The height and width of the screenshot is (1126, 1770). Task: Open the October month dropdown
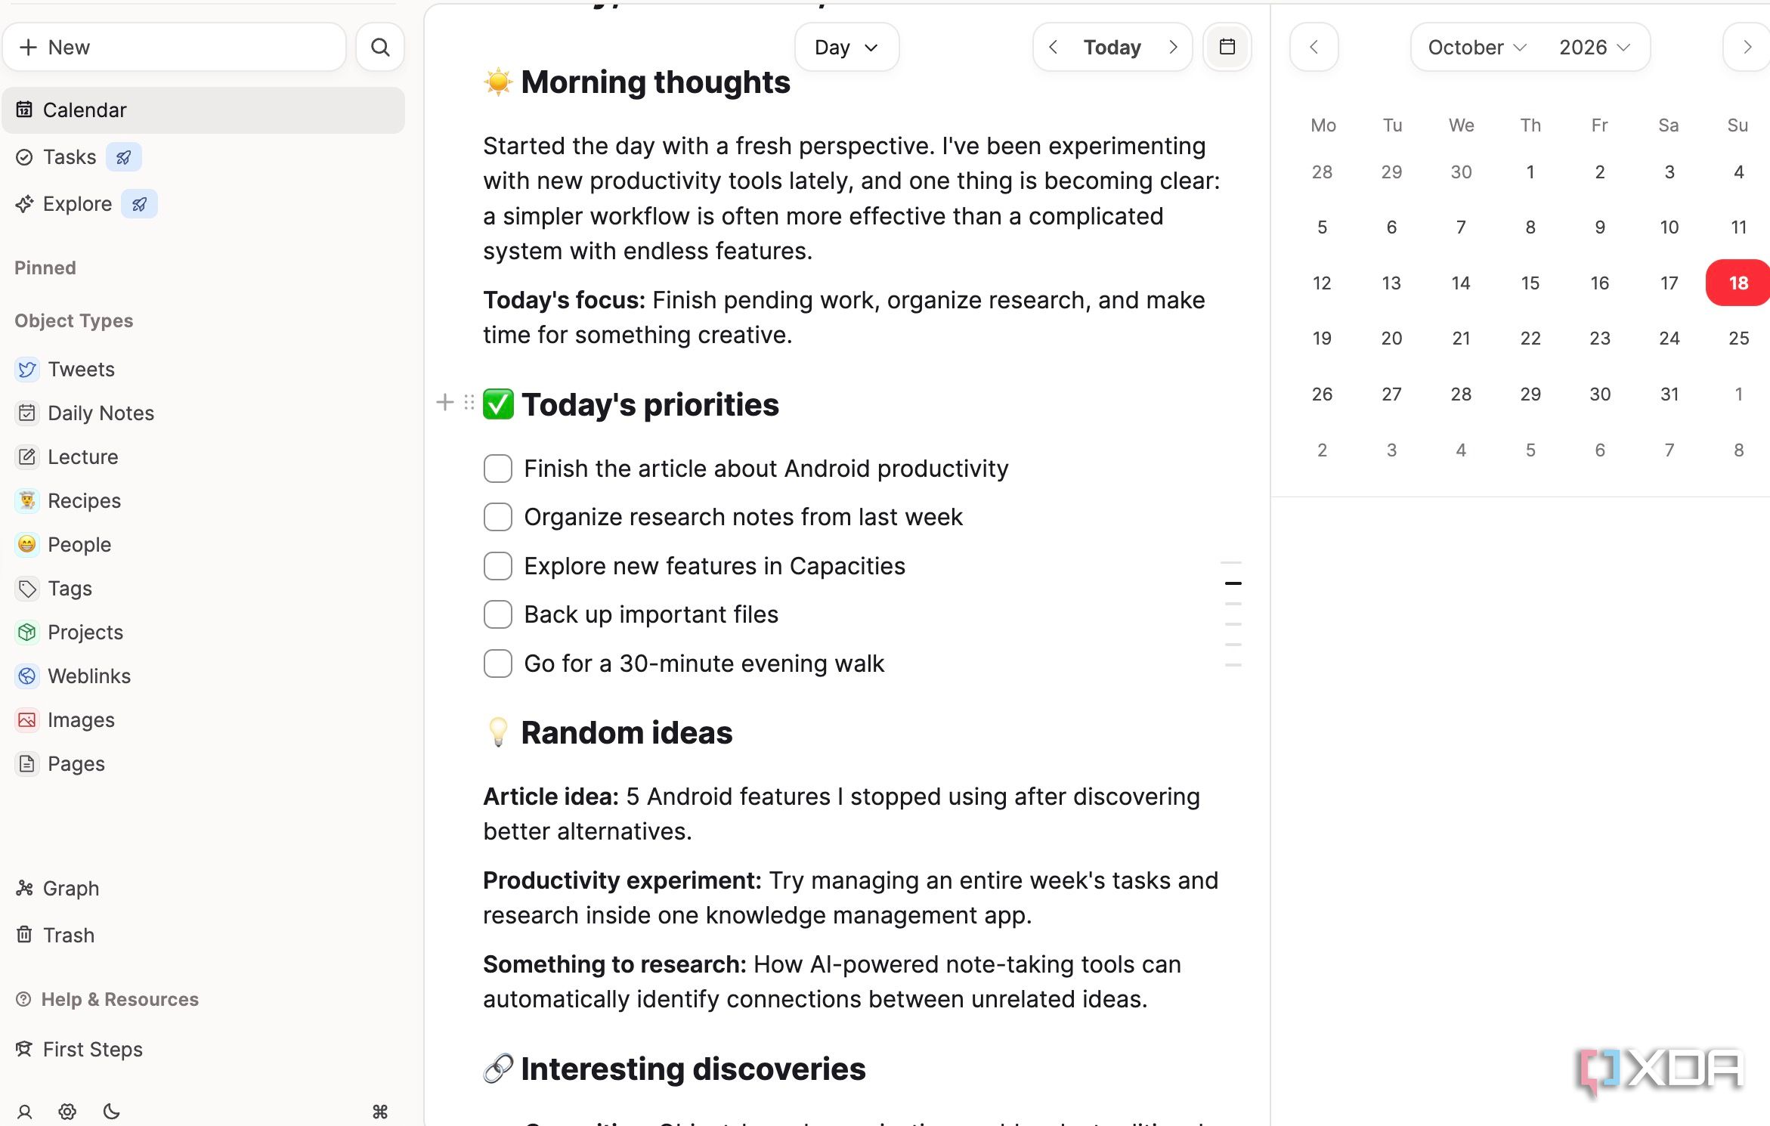(x=1477, y=47)
